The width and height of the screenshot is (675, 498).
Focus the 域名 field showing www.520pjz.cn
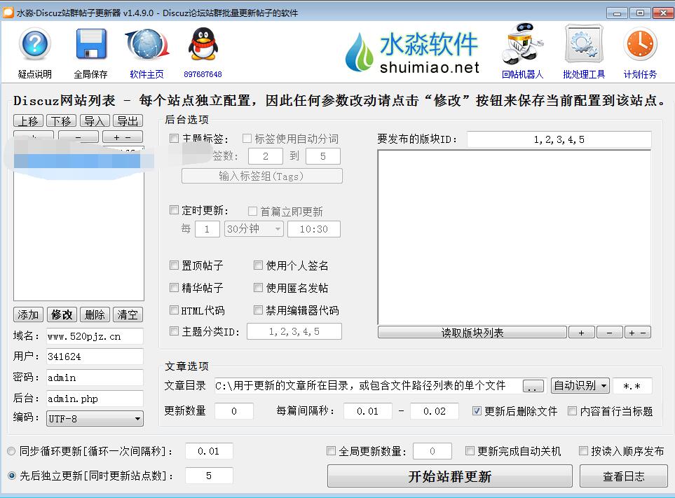pos(95,336)
